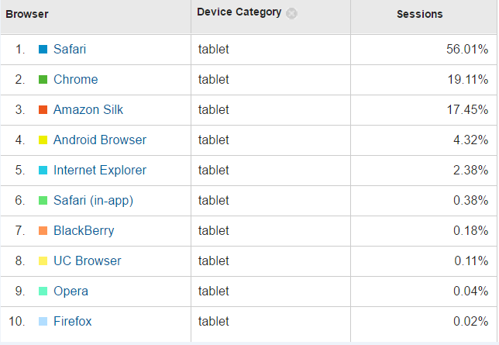Image resolution: width=499 pixels, height=345 pixels.
Task: Click the cyan Internet Explorer swatch
Action: (43, 170)
